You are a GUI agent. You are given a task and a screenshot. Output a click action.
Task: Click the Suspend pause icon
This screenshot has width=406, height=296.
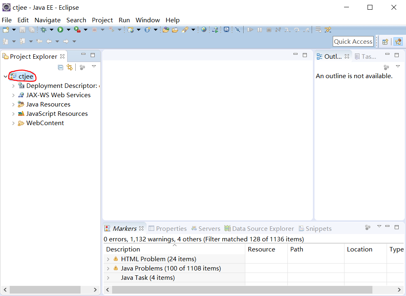tap(260, 30)
